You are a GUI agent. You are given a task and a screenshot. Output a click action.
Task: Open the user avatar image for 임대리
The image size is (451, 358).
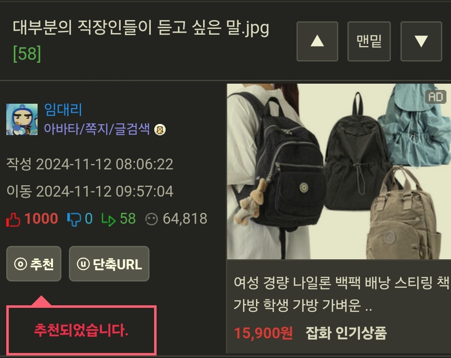[22, 119]
